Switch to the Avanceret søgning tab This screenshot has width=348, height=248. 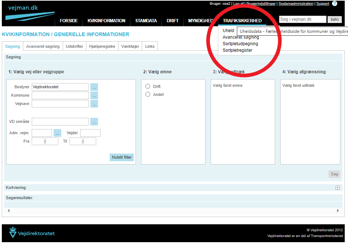point(43,47)
